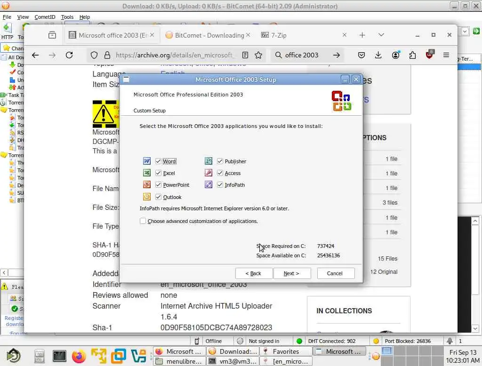The width and height of the screenshot is (482, 366).
Task: Click the Publisher icon in setup
Action: (x=209, y=161)
